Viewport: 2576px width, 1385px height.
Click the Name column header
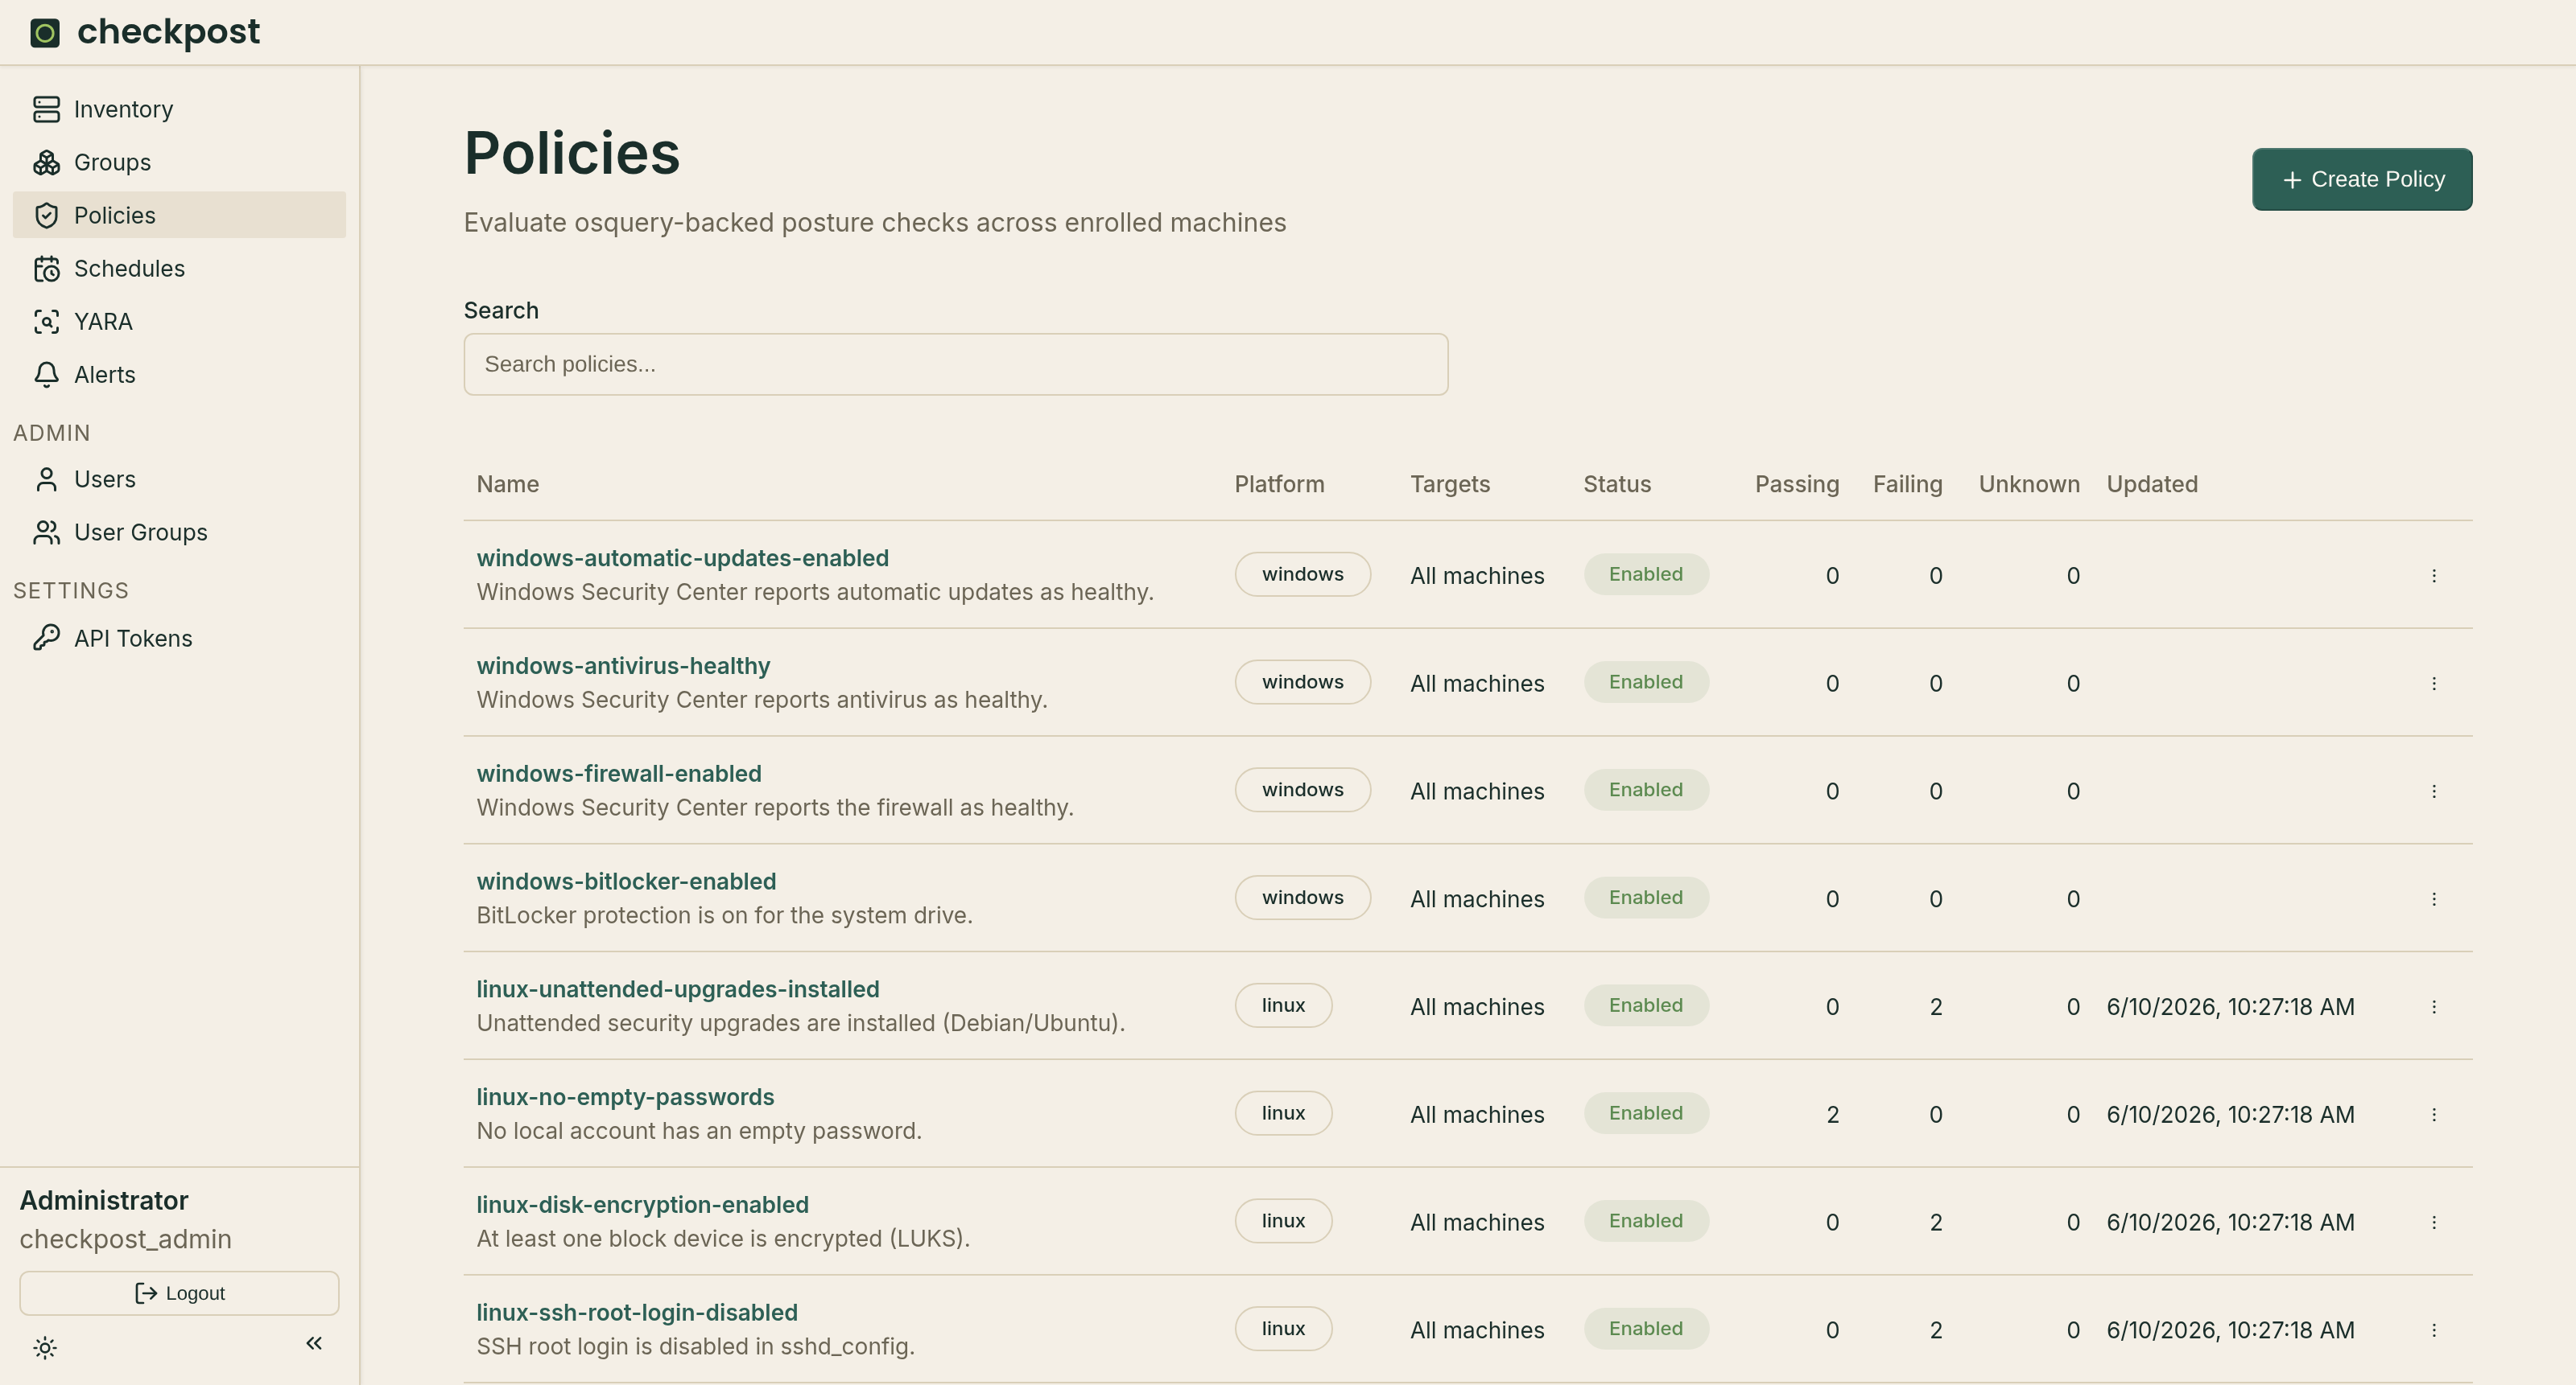pyautogui.click(x=508, y=483)
